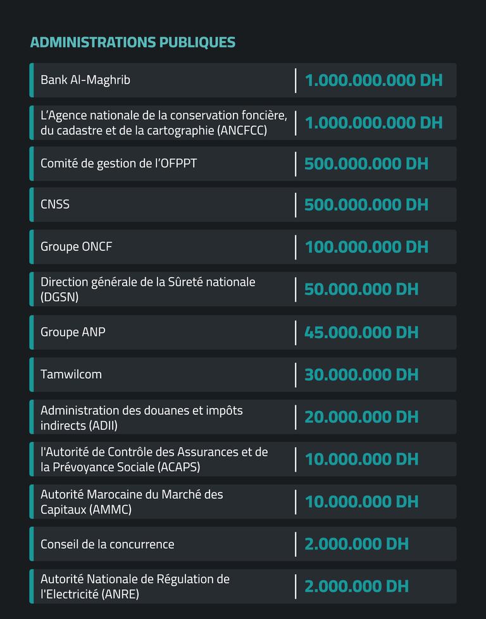Screen dimensions: 486x619
Task: Select the OFPPT 500.000.000 DH amount
Action: 366,164
